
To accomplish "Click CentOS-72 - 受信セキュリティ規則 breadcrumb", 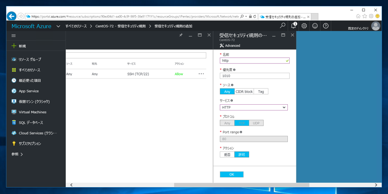I will click(x=120, y=26).
